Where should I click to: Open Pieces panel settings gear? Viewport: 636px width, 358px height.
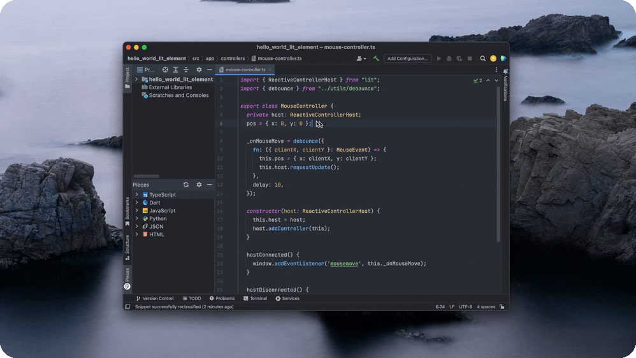click(199, 185)
